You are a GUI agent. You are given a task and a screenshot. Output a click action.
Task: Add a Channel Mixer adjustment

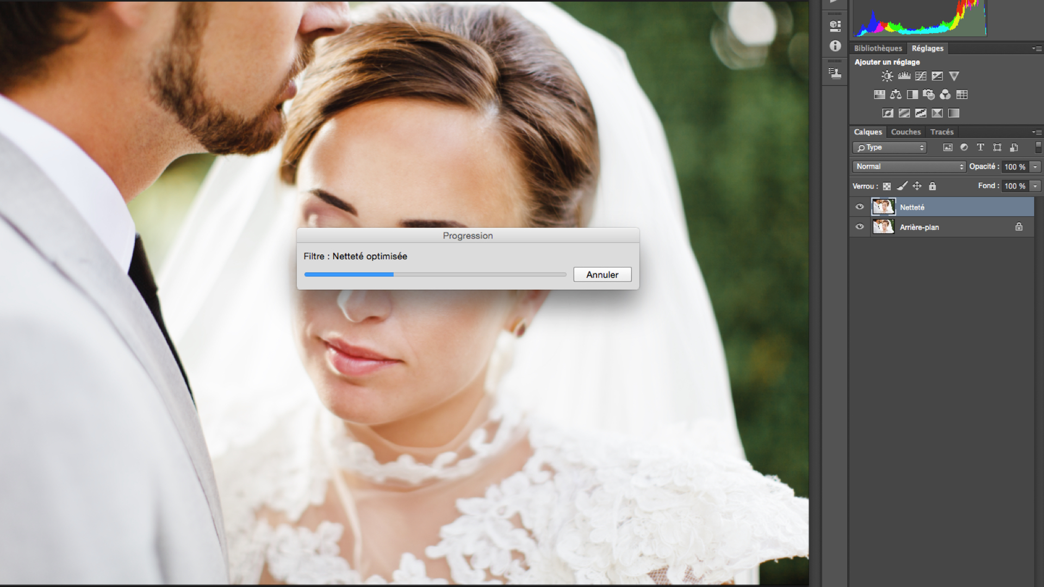(x=945, y=95)
